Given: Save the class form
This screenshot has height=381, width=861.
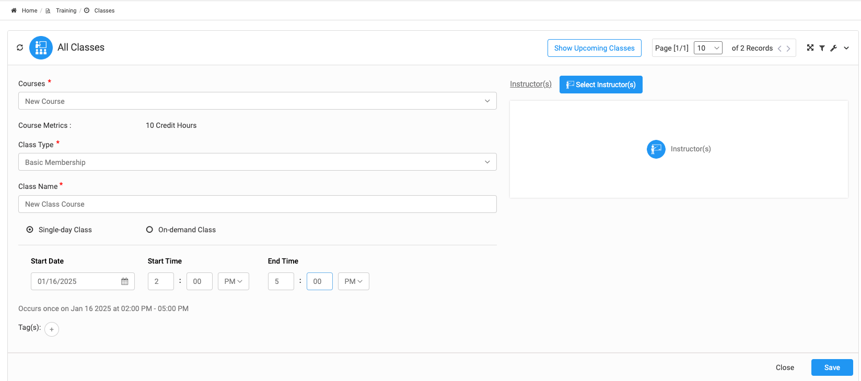Looking at the screenshot, I should click(x=832, y=367).
